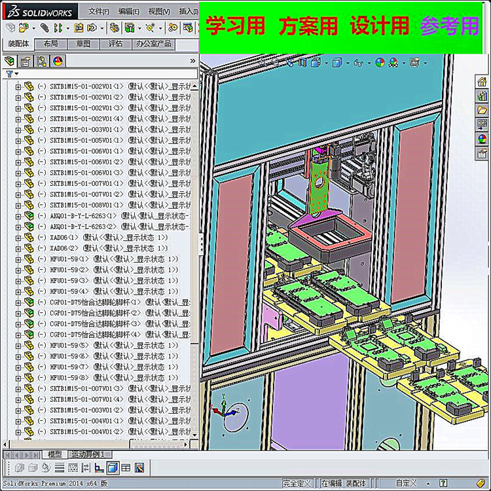Click the Apply Scene icon
The width and height of the screenshot is (491, 491).
tap(393, 63)
